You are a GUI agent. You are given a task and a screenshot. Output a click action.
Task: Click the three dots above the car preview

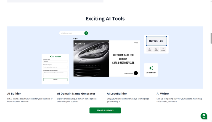(75, 39)
